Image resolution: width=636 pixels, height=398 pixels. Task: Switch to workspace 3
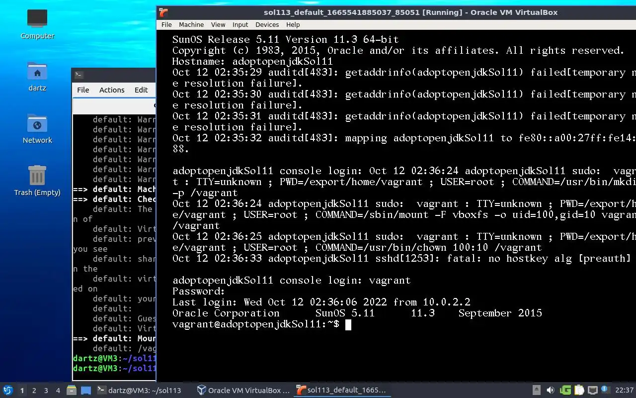pyautogui.click(x=46, y=391)
